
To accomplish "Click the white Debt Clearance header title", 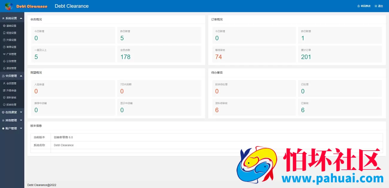I will coord(72,6).
